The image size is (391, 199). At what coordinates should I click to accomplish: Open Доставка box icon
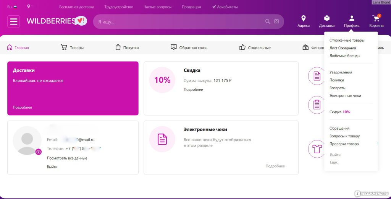(x=327, y=18)
